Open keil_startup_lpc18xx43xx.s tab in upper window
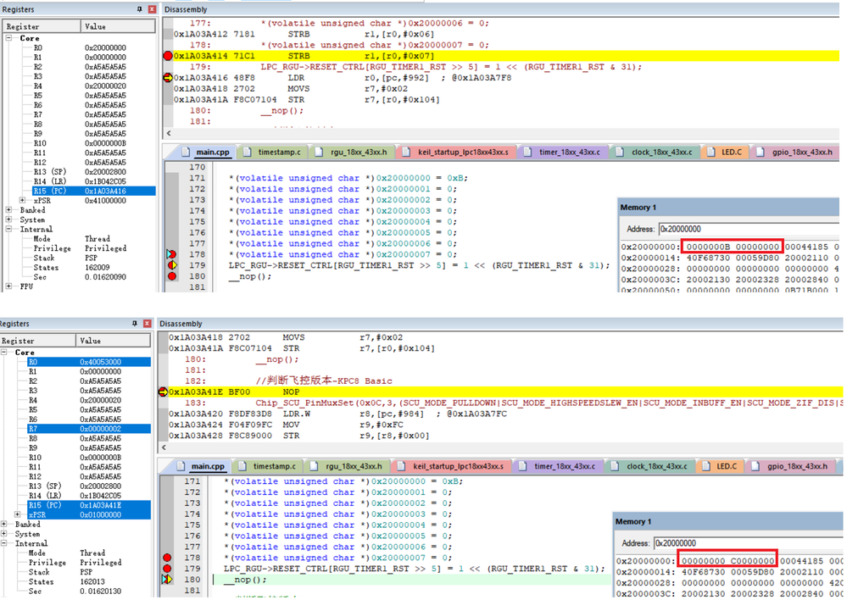This screenshot has height=600, width=847. tap(456, 153)
